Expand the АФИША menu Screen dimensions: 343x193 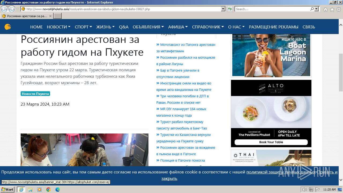pyautogui.click(x=178, y=27)
